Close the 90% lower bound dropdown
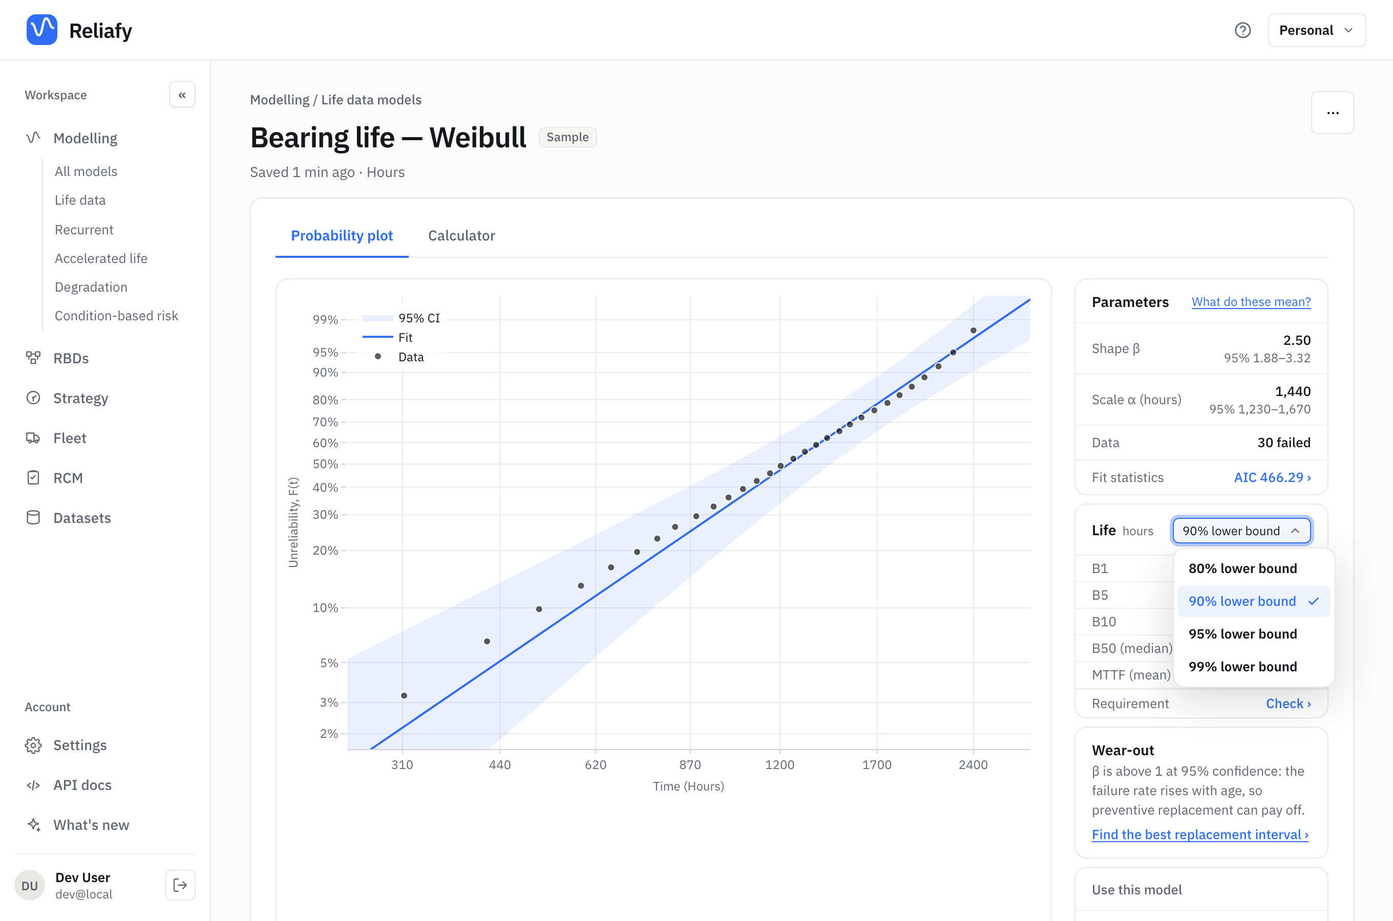The image size is (1393, 921). tap(1241, 531)
